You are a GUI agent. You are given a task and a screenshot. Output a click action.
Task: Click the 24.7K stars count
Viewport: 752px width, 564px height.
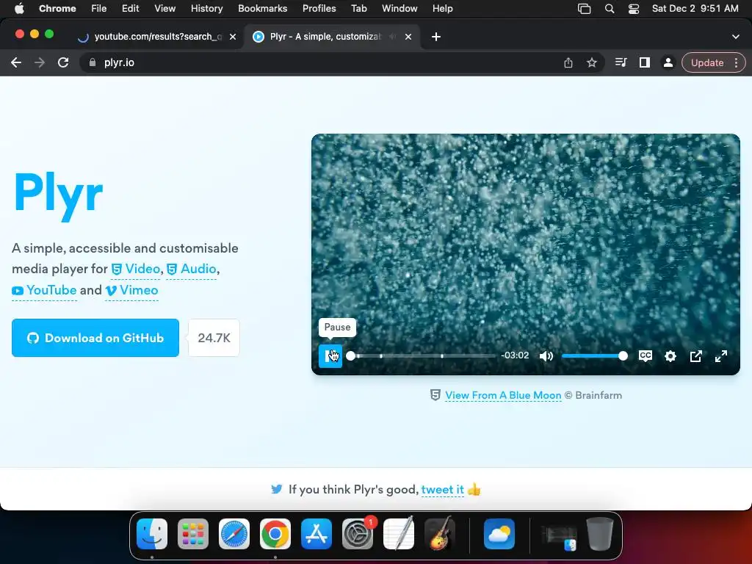tap(214, 338)
